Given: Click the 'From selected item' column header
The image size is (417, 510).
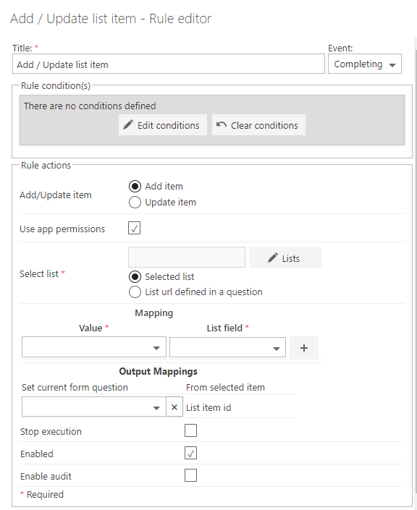Looking at the screenshot, I should pyautogui.click(x=225, y=387).
